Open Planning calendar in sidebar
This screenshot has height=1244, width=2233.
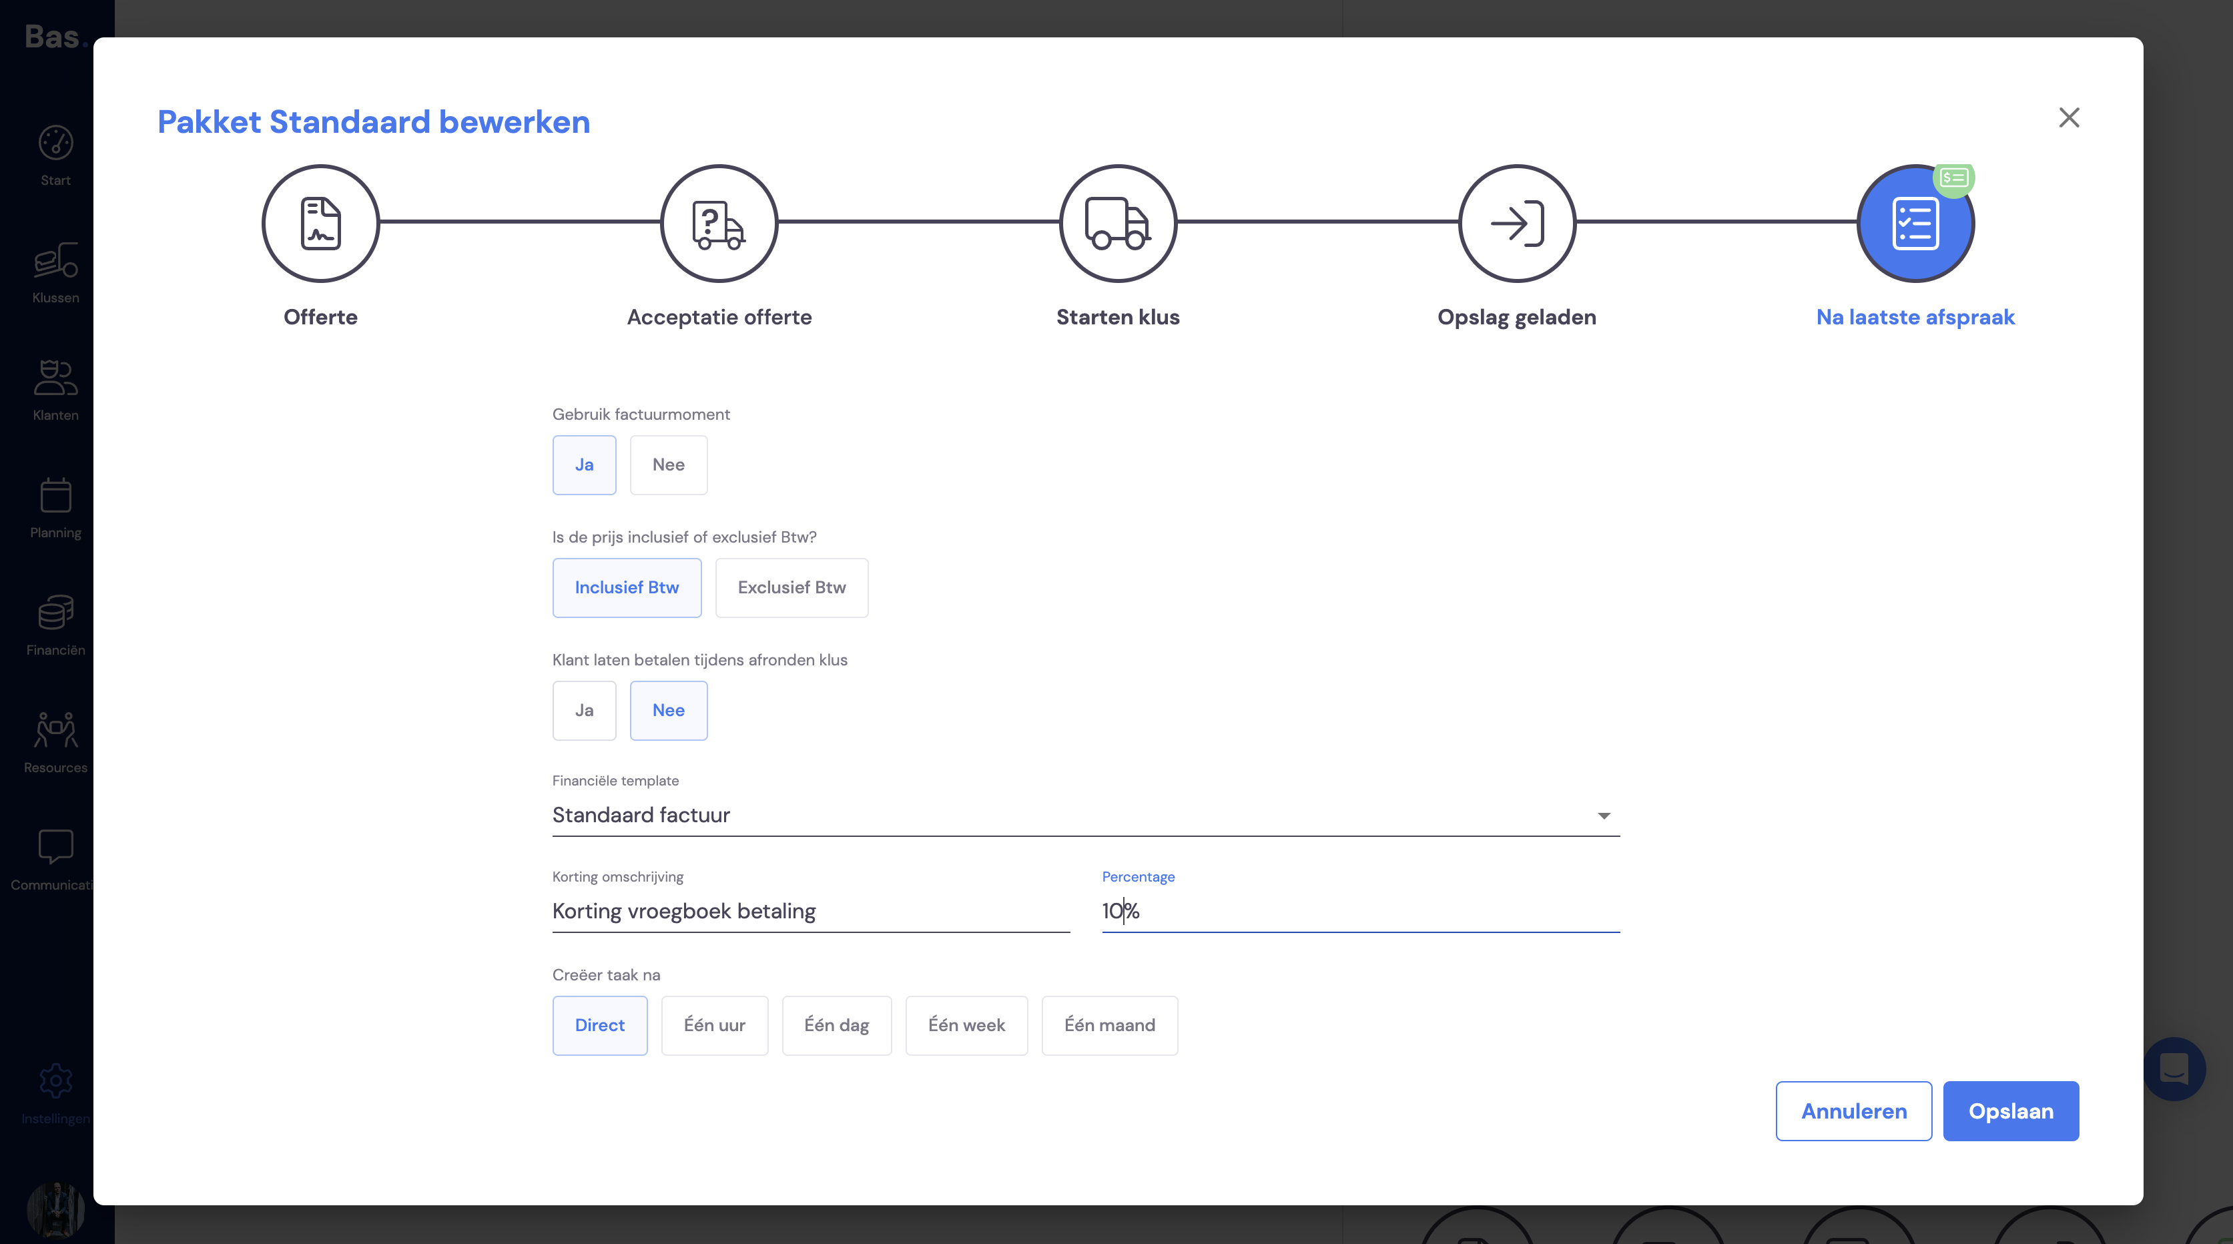click(55, 507)
